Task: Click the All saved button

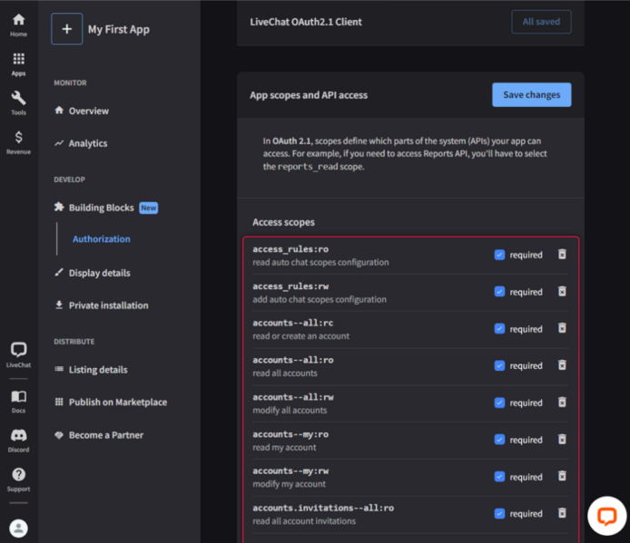Action: (x=541, y=22)
